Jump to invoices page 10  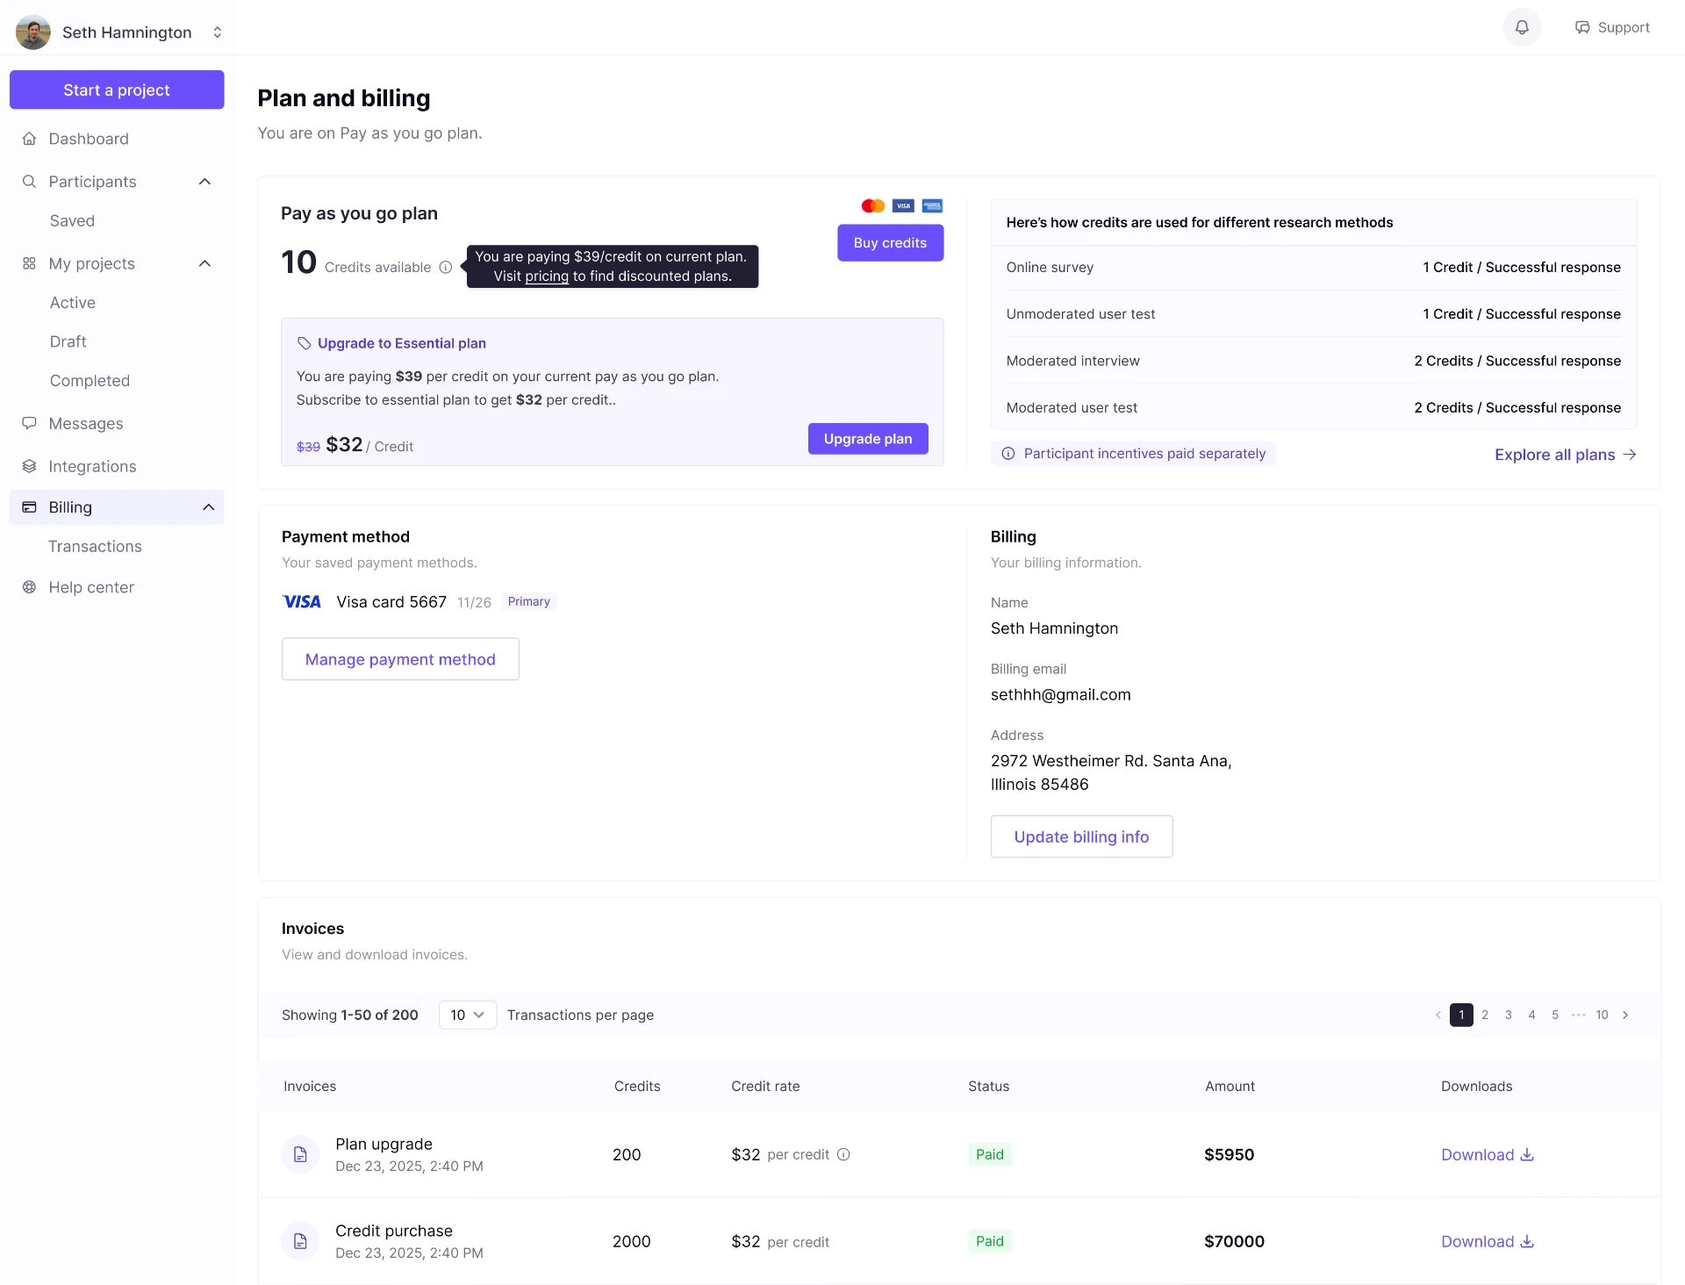click(x=1602, y=1015)
